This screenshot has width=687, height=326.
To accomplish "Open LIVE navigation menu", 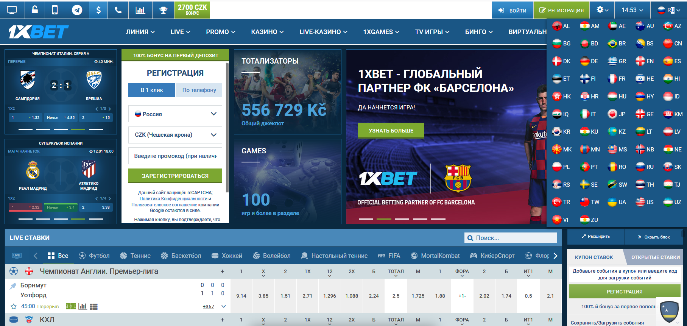I will [181, 32].
